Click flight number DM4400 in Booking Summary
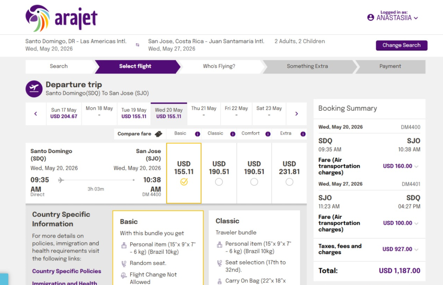 click(411, 127)
